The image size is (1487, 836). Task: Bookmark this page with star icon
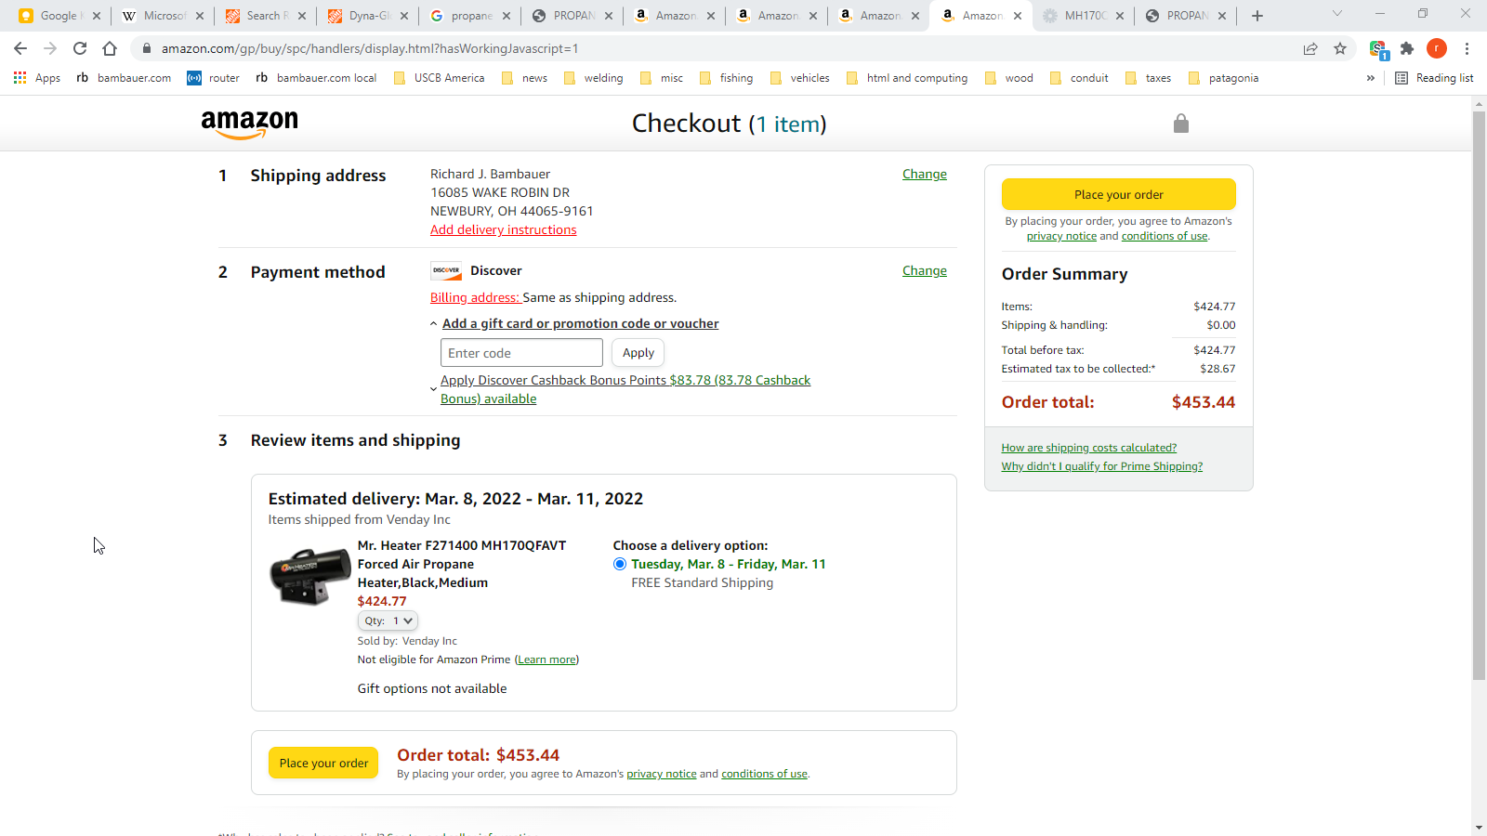1339,48
